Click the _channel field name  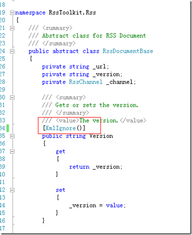tap(120, 82)
